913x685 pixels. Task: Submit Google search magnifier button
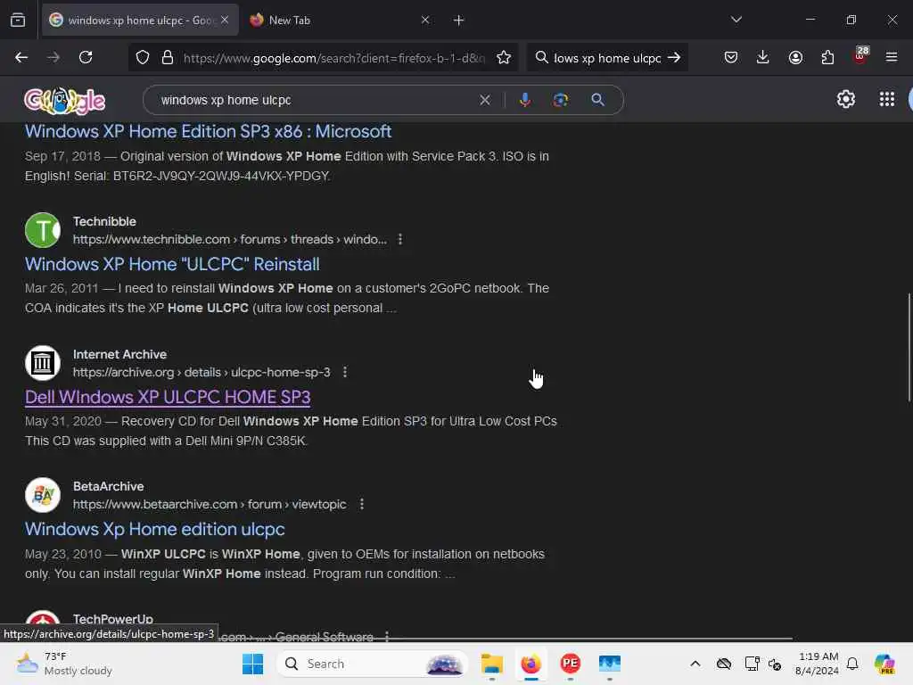coord(597,100)
